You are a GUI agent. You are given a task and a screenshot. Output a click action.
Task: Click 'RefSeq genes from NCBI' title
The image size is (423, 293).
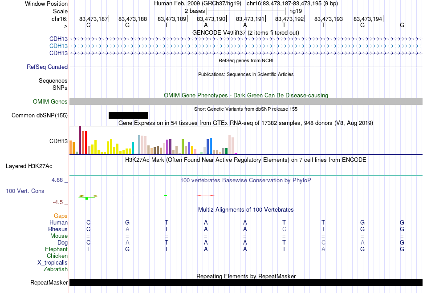pos(246,60)
